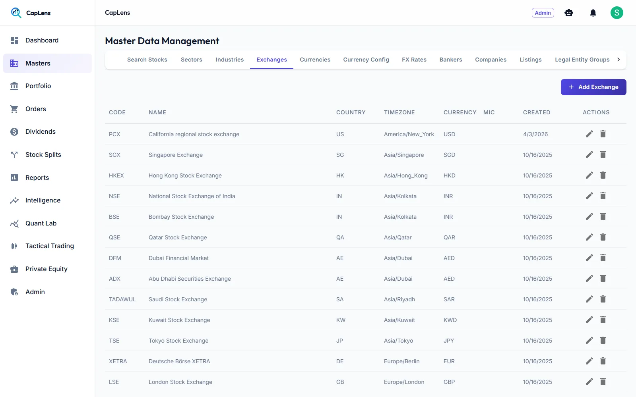Open the user avatar 'S' menu
The height and width of the screenshot is (397, 636).
(x=617, y=13)
